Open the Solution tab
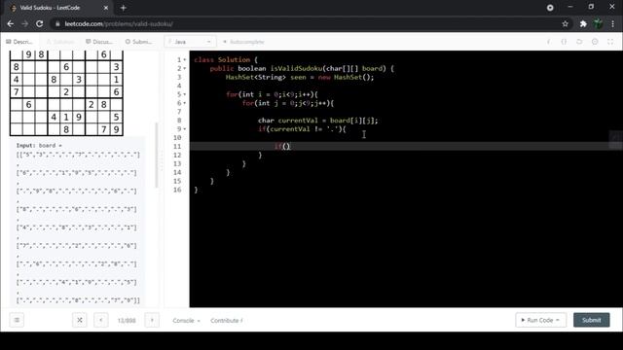623x350 pixels. coord(60,42)
